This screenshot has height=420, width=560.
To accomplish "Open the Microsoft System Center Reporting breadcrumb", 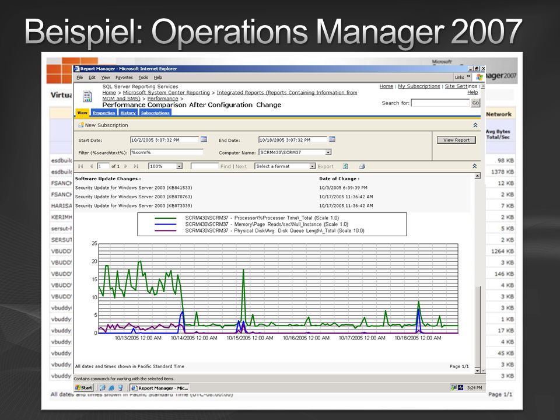I will pyautogui.click(x=166, y=93).
